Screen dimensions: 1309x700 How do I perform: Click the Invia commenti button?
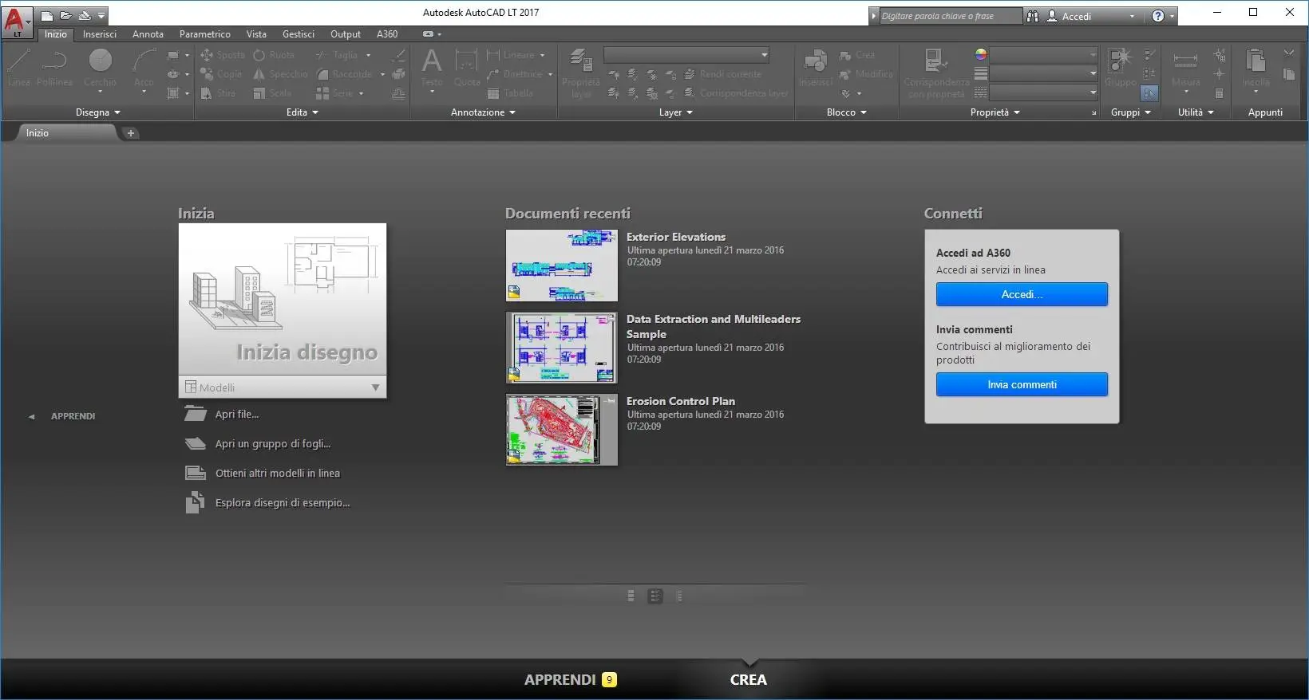click(1022, 384)
